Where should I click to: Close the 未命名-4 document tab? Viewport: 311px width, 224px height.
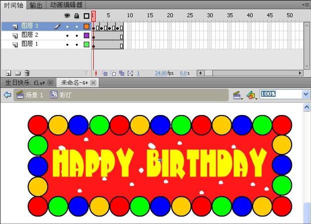click(x=93, y=83)
